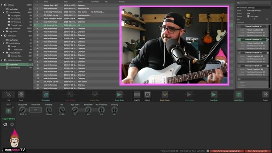Select the Legacy Reverb module in chain
The image size is (272, 153).
(238, 94)
